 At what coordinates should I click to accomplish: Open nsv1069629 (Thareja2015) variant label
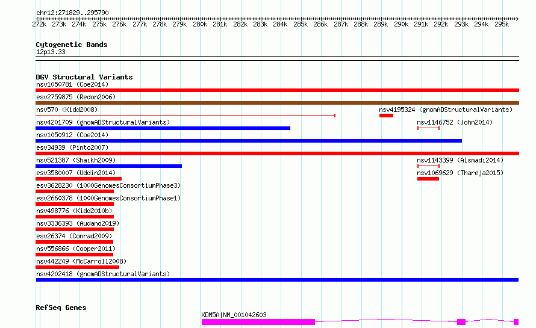click(x=460, y=173)
